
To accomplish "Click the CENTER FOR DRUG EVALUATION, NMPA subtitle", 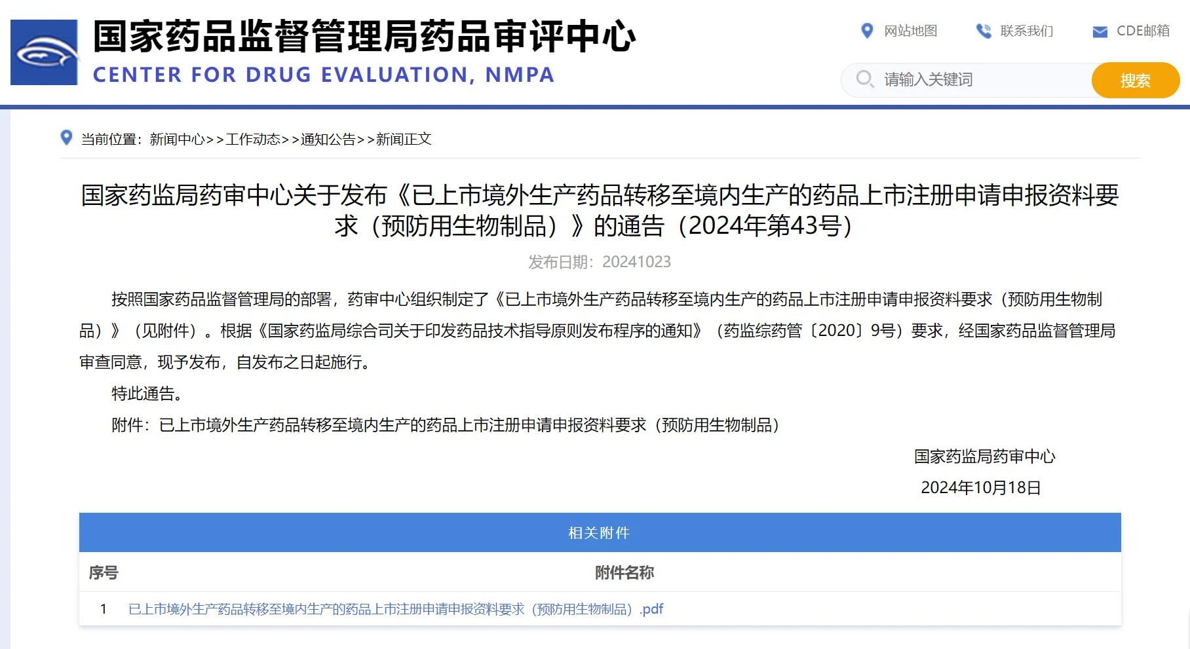I will pyautogui.click(x=324, y=75).
